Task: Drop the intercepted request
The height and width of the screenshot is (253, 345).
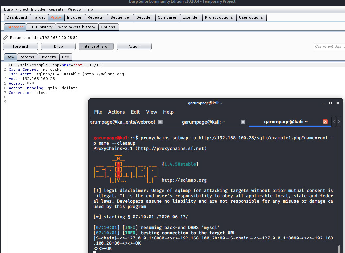Action: pos(58,46)
